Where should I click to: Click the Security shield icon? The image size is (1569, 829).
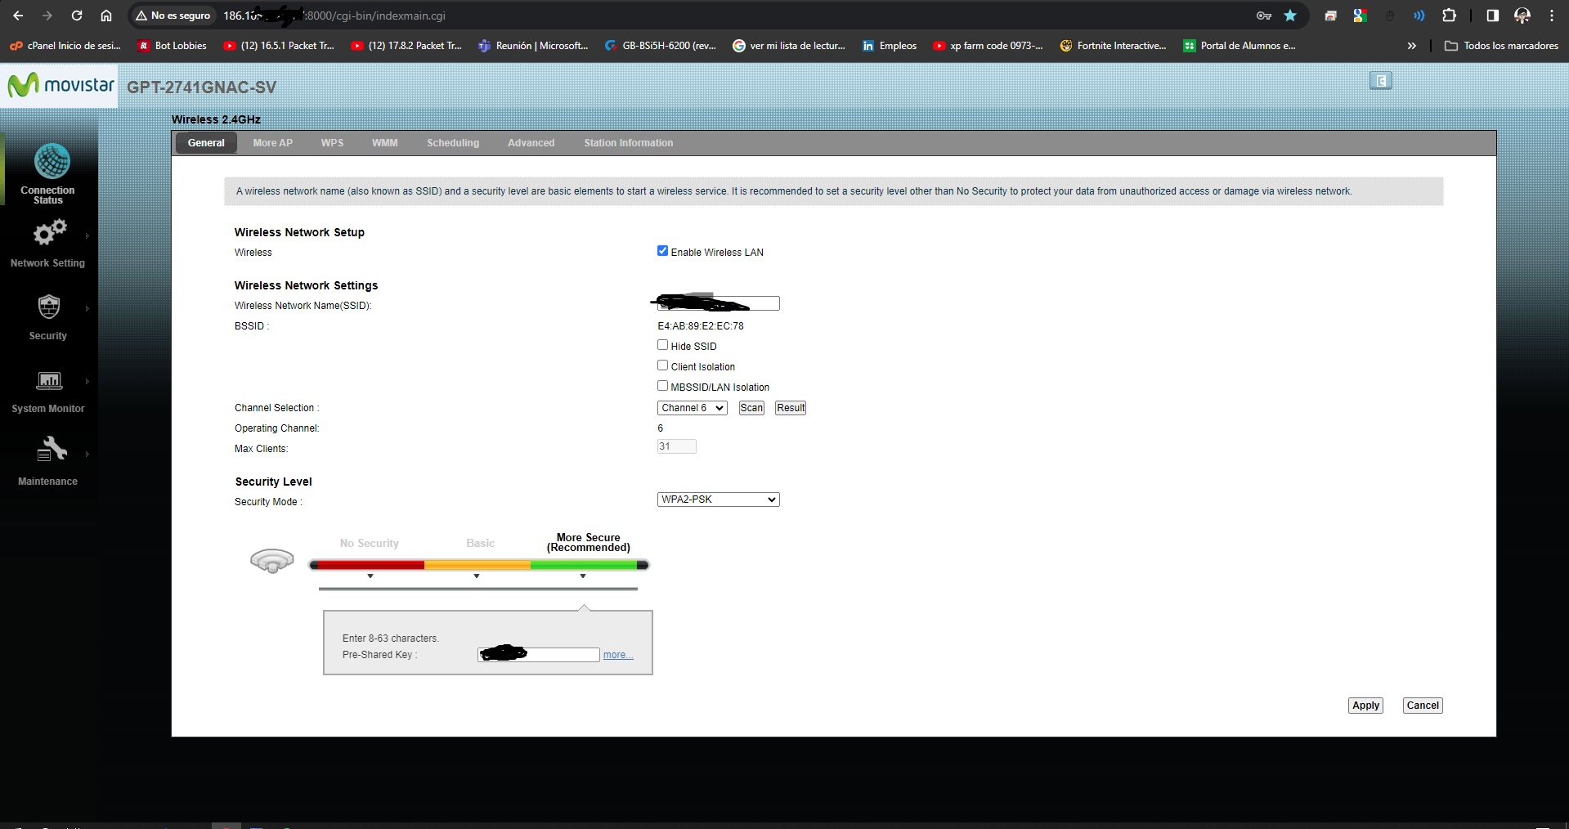click(x=49, y=307)
